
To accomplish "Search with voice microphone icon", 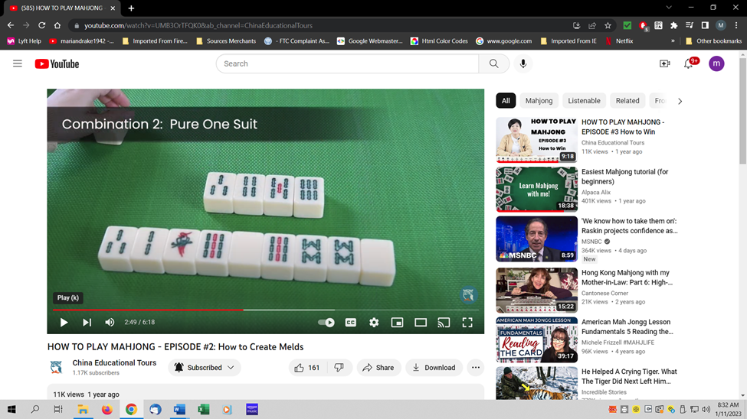I will point(523,63).
